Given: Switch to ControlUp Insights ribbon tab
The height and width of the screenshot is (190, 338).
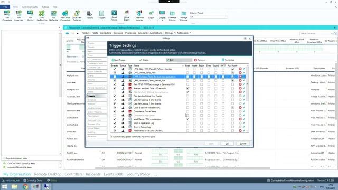Looking at the screenshot, I should 30,7.
